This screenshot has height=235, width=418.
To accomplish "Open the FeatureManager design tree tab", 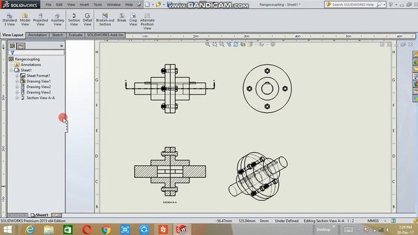I will point(12,46).
